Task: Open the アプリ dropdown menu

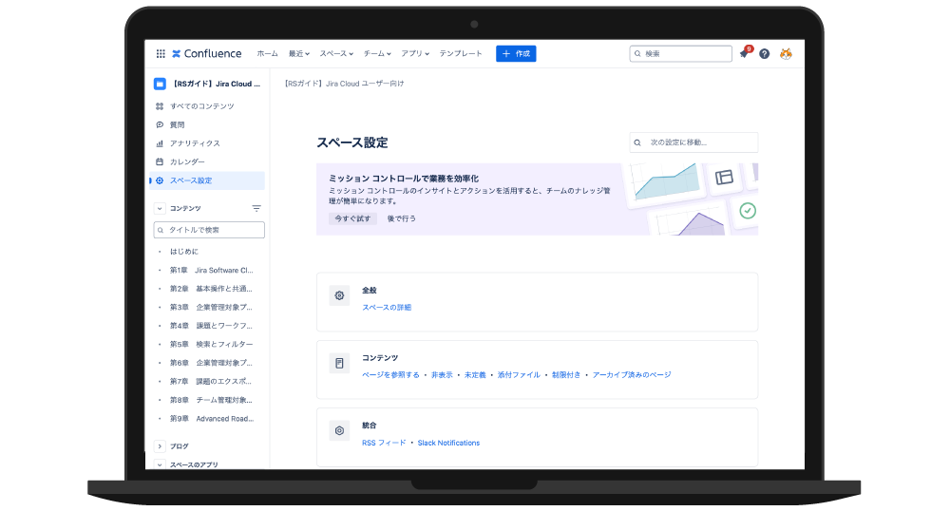Action: click(415, 54)
